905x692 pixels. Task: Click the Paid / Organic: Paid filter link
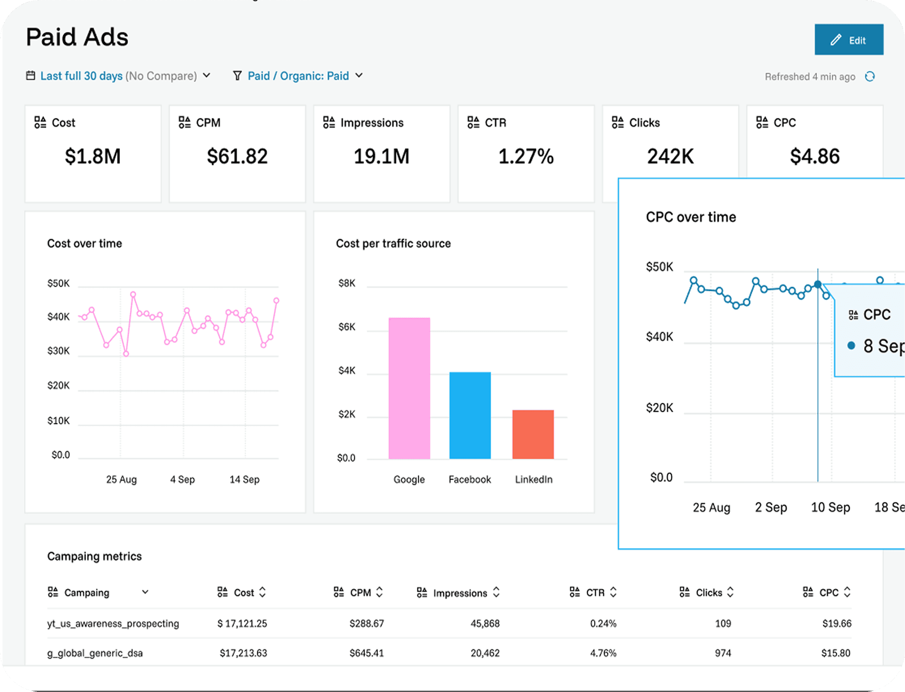pos(298,76)
